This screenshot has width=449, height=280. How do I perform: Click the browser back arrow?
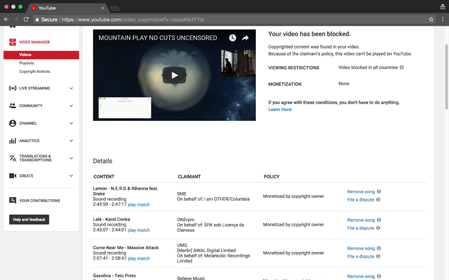[6, 20]
